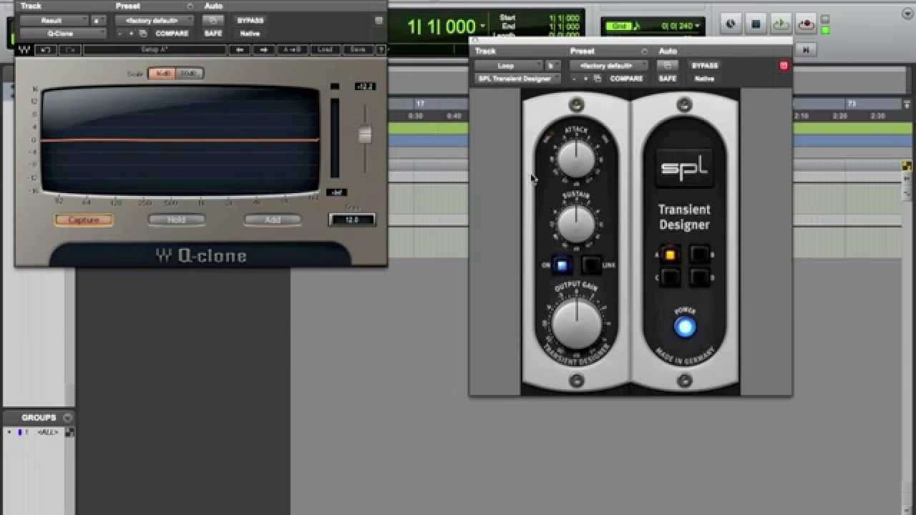Open Q-Clone help question mark
916x515 pixels.
381,50
